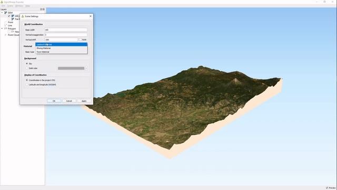Toggle the Preview checkbox in status bar
This screenshot has height=190, width=337.
(327, 188)
